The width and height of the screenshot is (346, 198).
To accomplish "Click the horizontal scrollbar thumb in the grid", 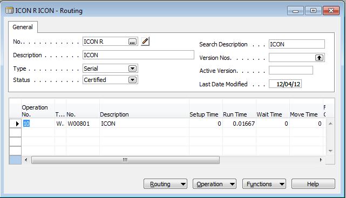I will (x=125, y=160).
